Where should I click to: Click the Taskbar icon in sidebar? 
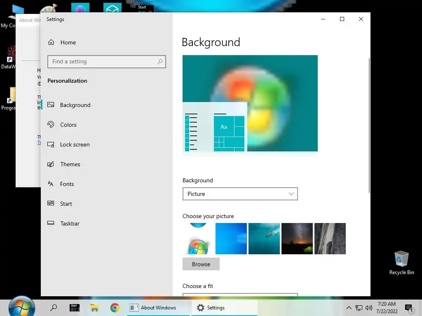(x=51, y=223)
